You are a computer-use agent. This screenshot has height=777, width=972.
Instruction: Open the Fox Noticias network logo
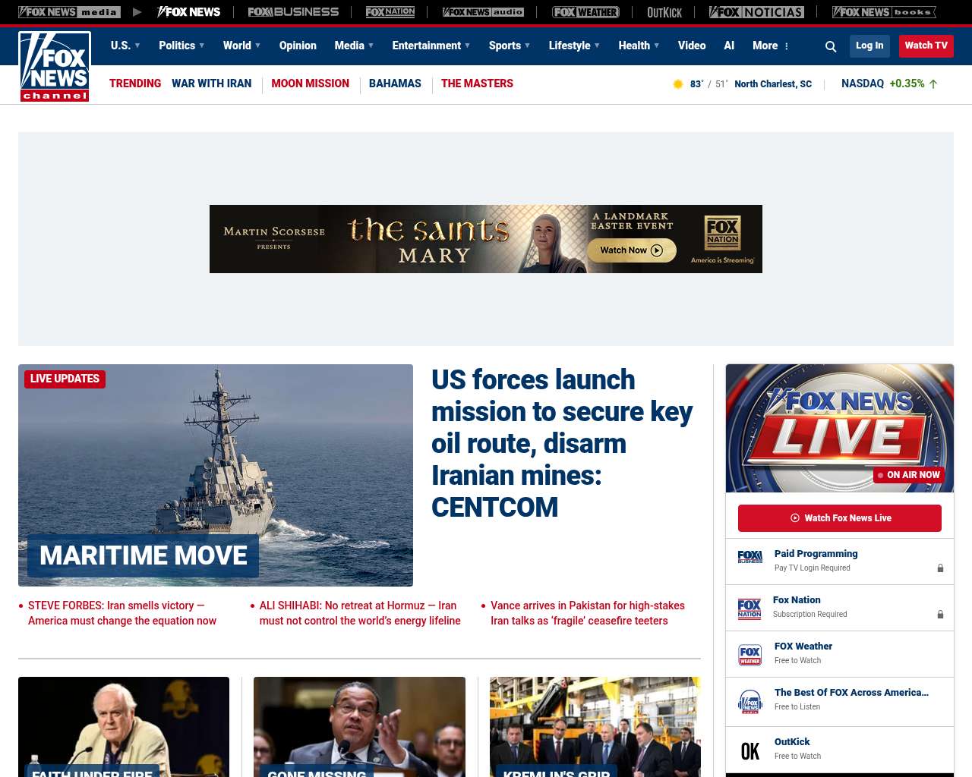tap(756, 12)
